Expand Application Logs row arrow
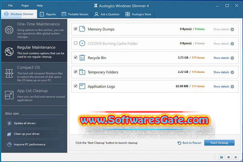 tap(232, 87)
